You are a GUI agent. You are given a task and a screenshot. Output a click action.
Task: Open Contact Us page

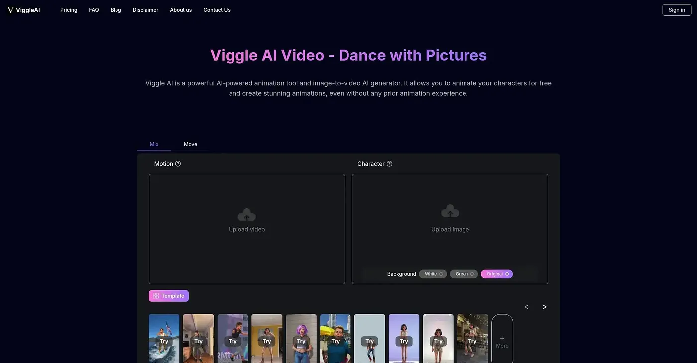coord(217,10)
